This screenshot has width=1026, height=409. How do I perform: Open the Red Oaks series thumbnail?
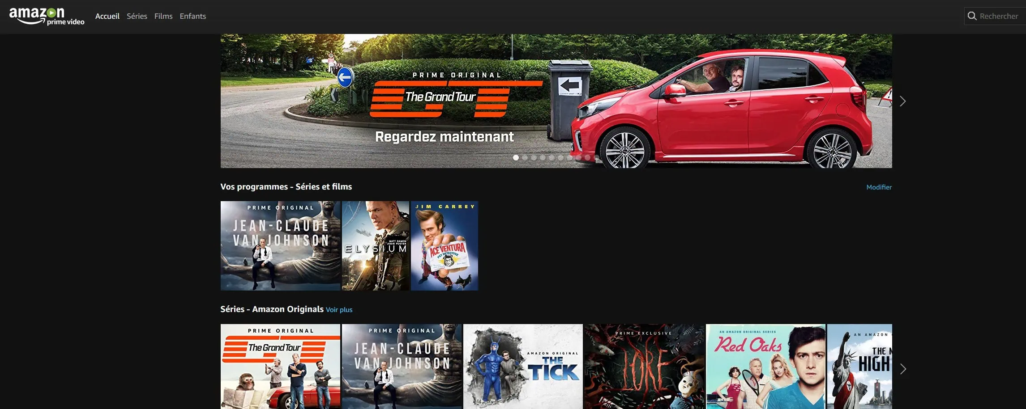click(x=765, y=366)
